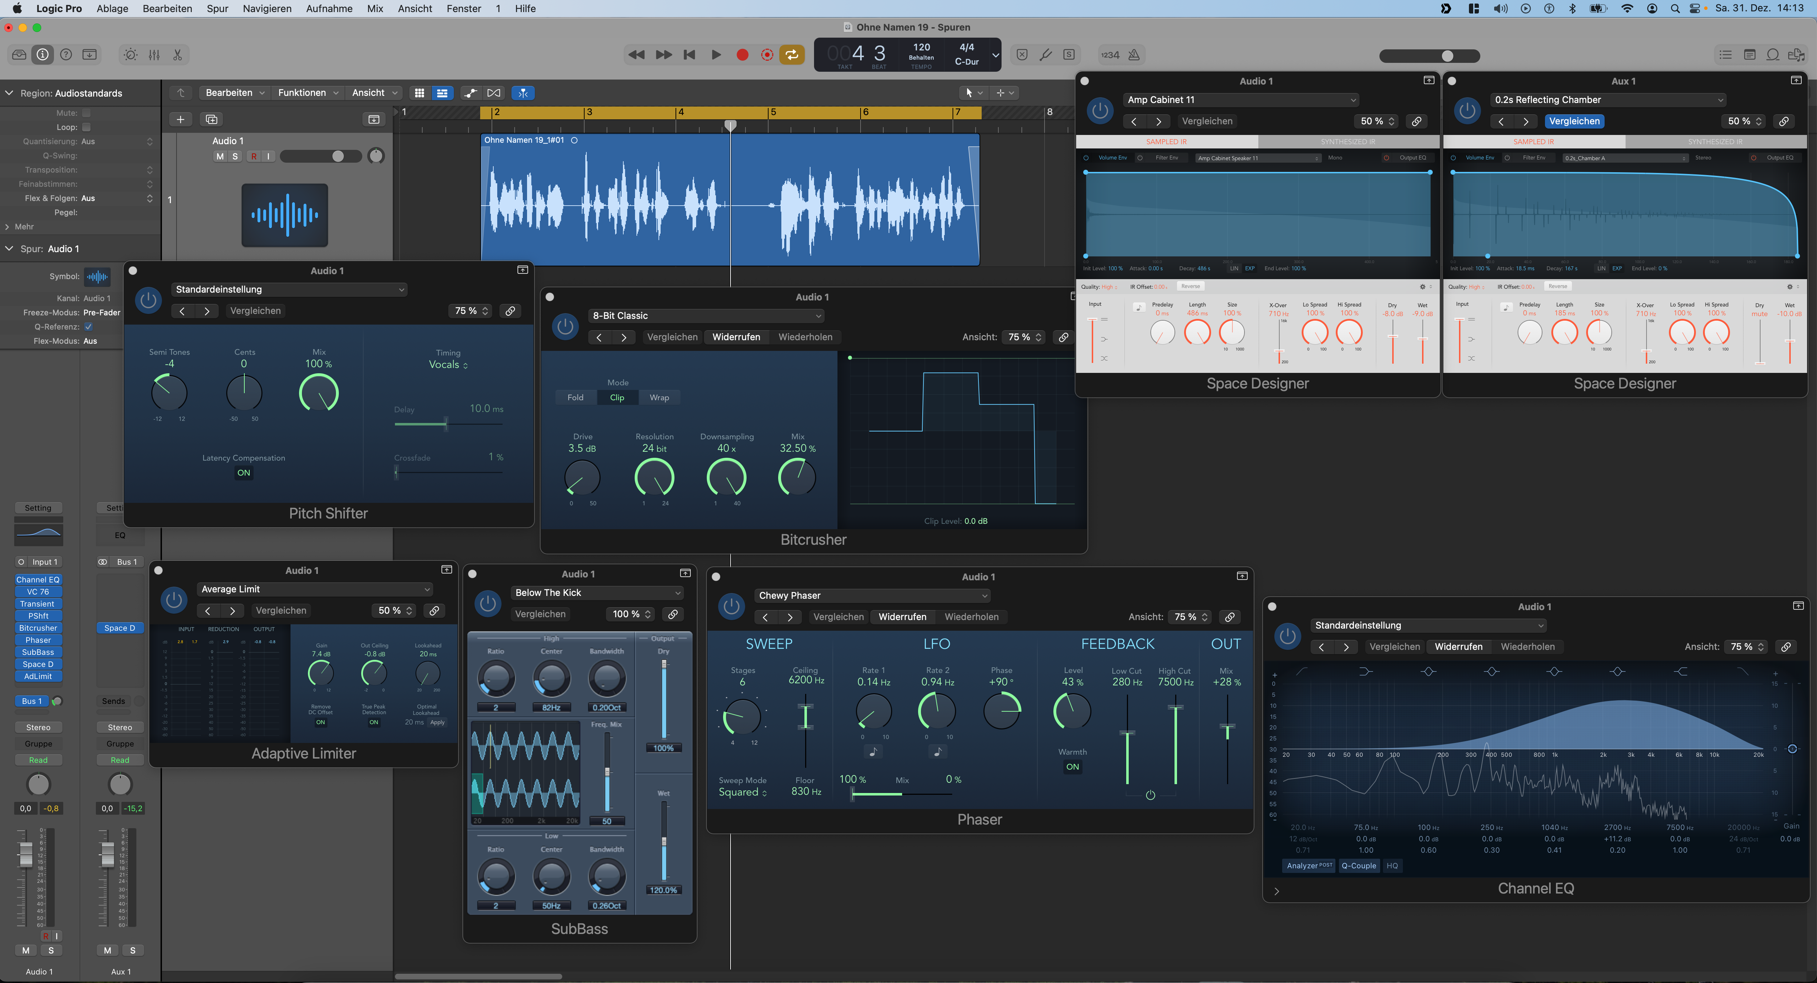Screen dimensions: 1817x983
Task: Toggle the metronome icon
Action: pos(1134,54)
